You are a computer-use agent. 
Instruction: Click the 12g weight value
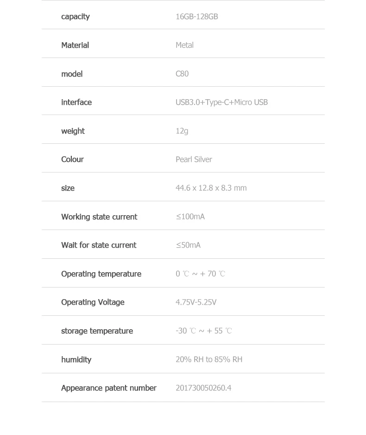(182, 131)
